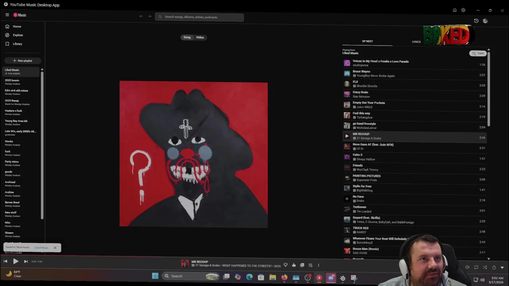Mute the player volume icon
Screen dimensions: 509x286
tap(467, 267)
